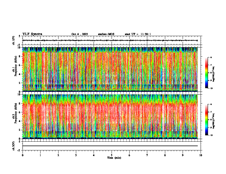Click the "8" kHz tick on ch.1 frequency axis

coord(20,56)
